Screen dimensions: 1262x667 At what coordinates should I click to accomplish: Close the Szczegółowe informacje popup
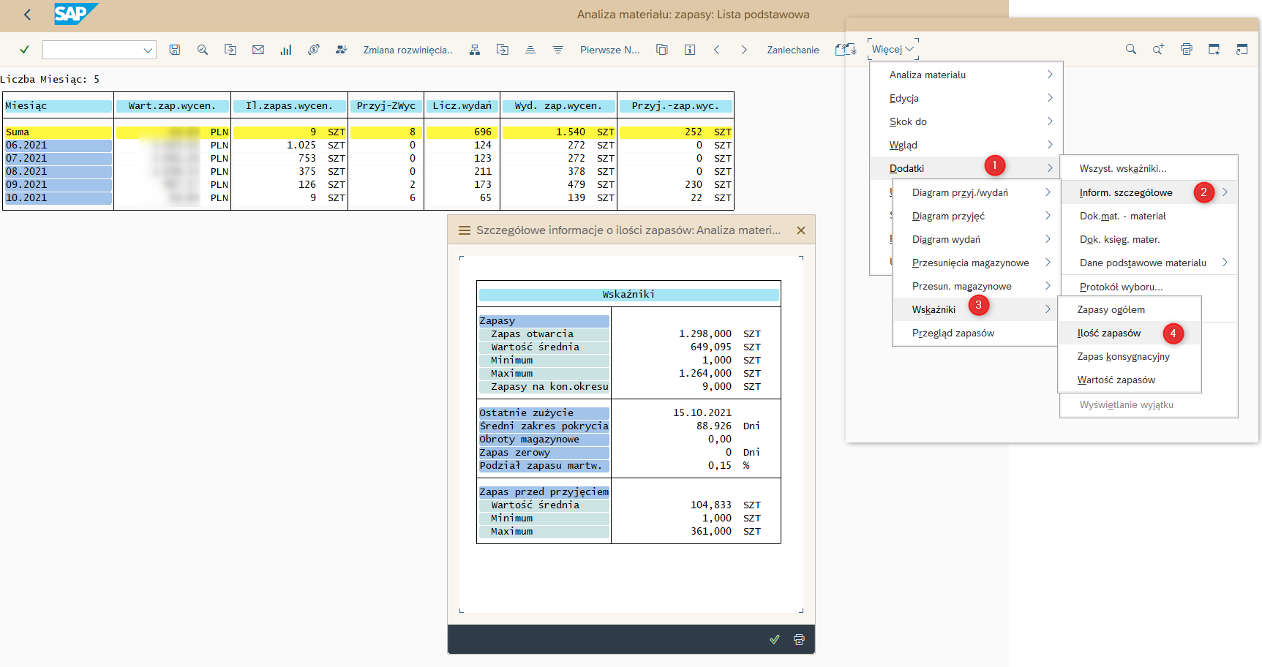[801, 230]
